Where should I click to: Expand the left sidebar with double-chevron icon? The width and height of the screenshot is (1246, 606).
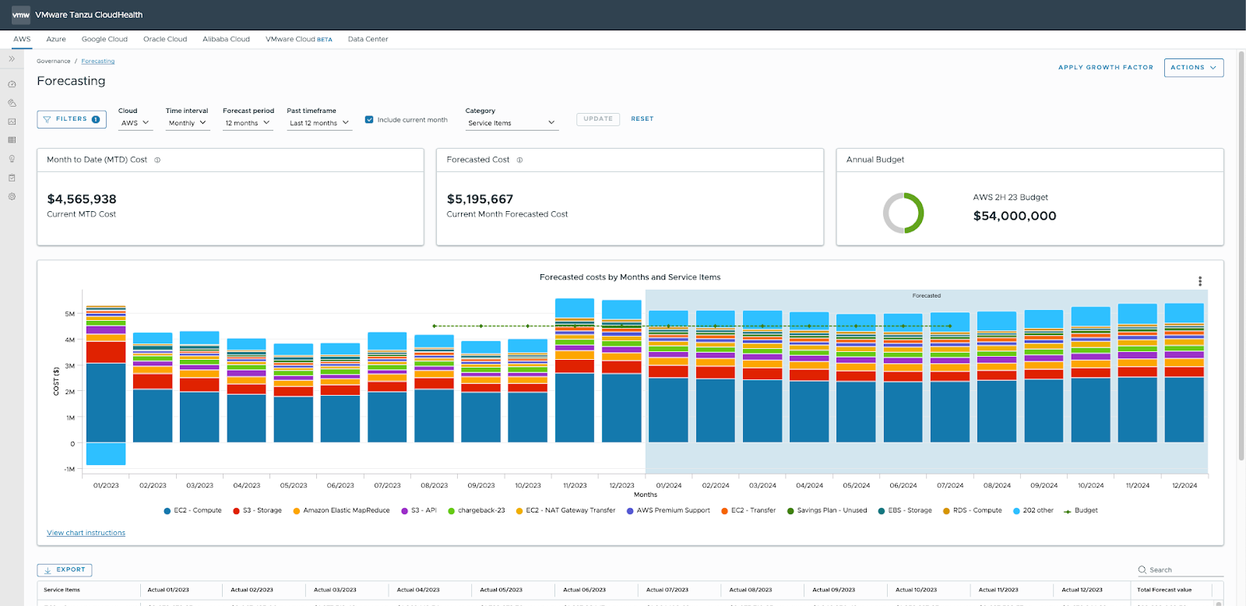[x=12, y=59]
